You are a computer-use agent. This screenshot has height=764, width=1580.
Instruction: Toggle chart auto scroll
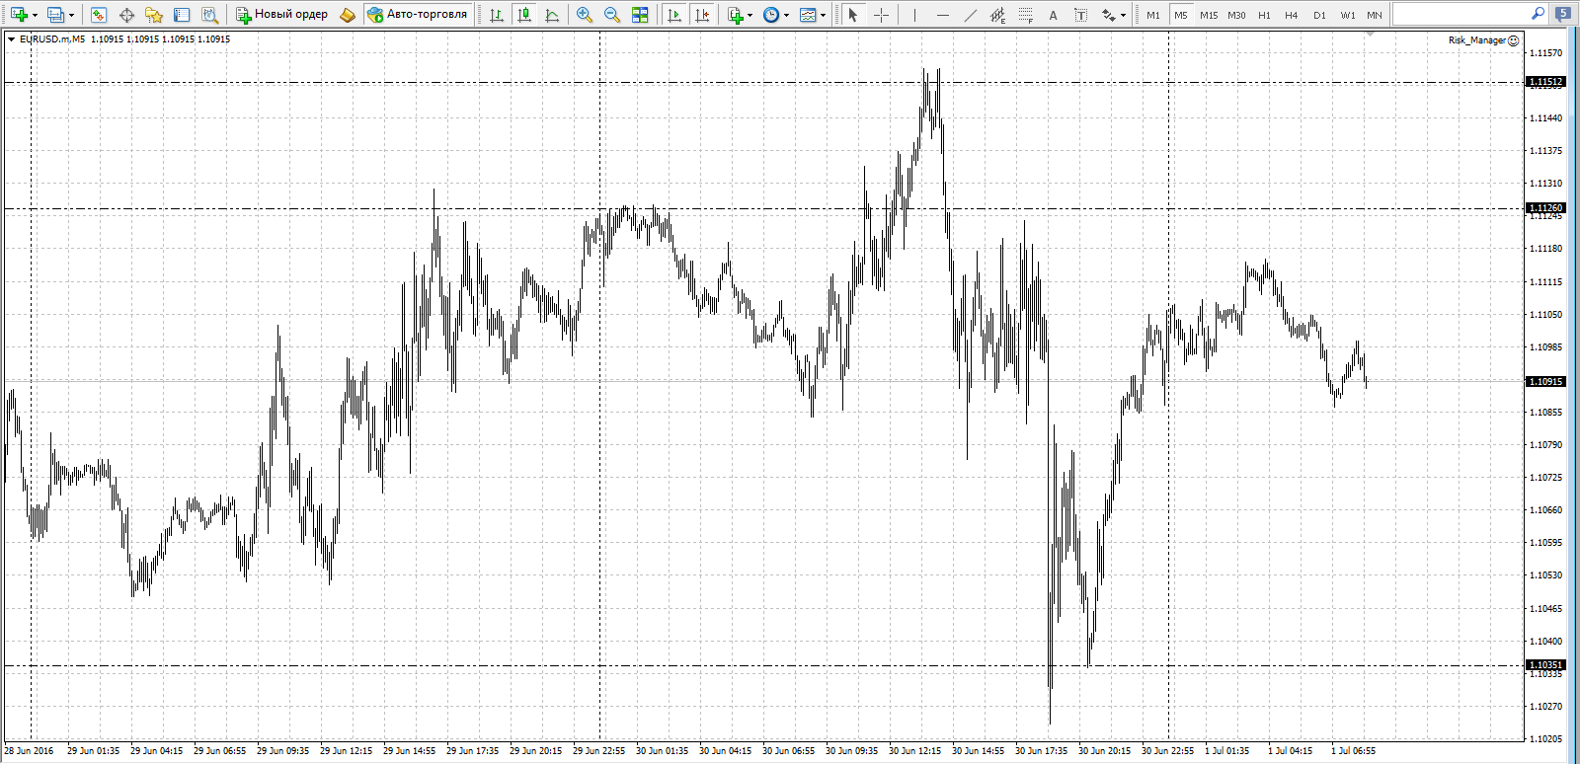(x=674, y=15)
